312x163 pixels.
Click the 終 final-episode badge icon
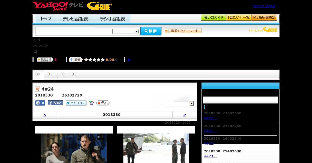(38, 89)
